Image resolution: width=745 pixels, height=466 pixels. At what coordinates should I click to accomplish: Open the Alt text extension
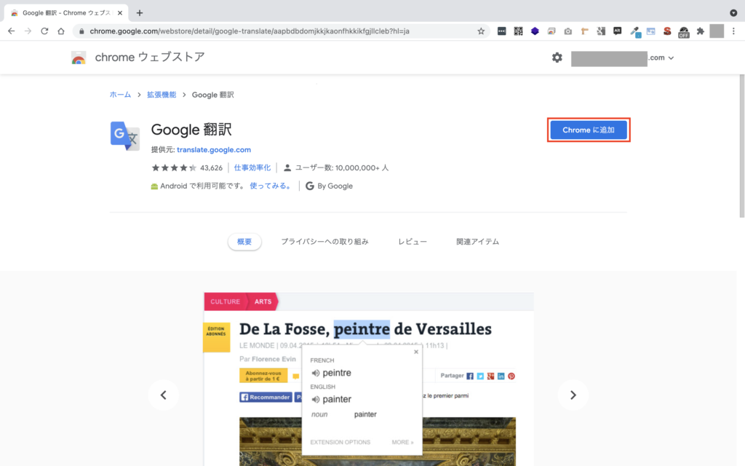coord(617,31)
